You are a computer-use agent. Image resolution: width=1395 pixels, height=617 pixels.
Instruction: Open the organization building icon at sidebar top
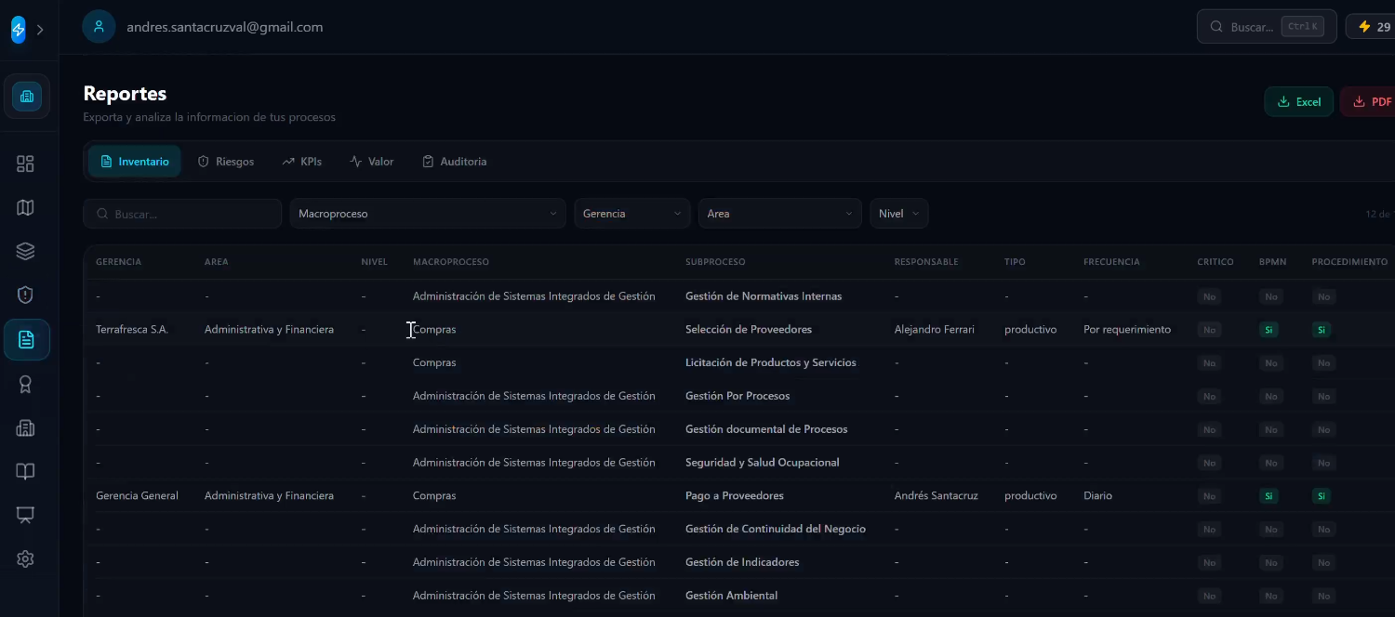(26, 97)
